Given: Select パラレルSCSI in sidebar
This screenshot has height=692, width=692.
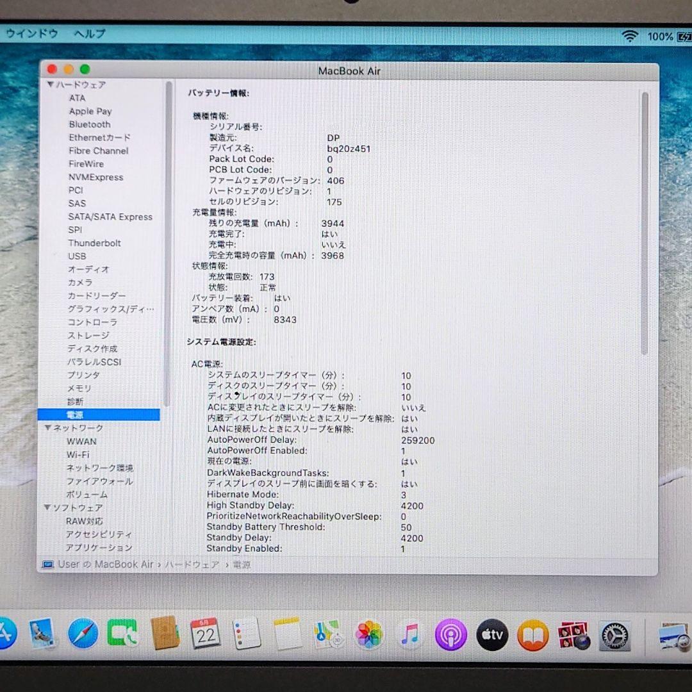Looking at the screenshot, I should 94,362.
